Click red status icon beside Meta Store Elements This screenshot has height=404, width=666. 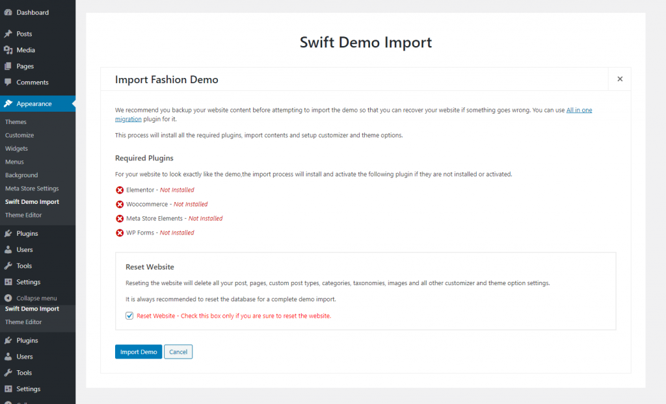pyautogui.click(x=120, y=218)
